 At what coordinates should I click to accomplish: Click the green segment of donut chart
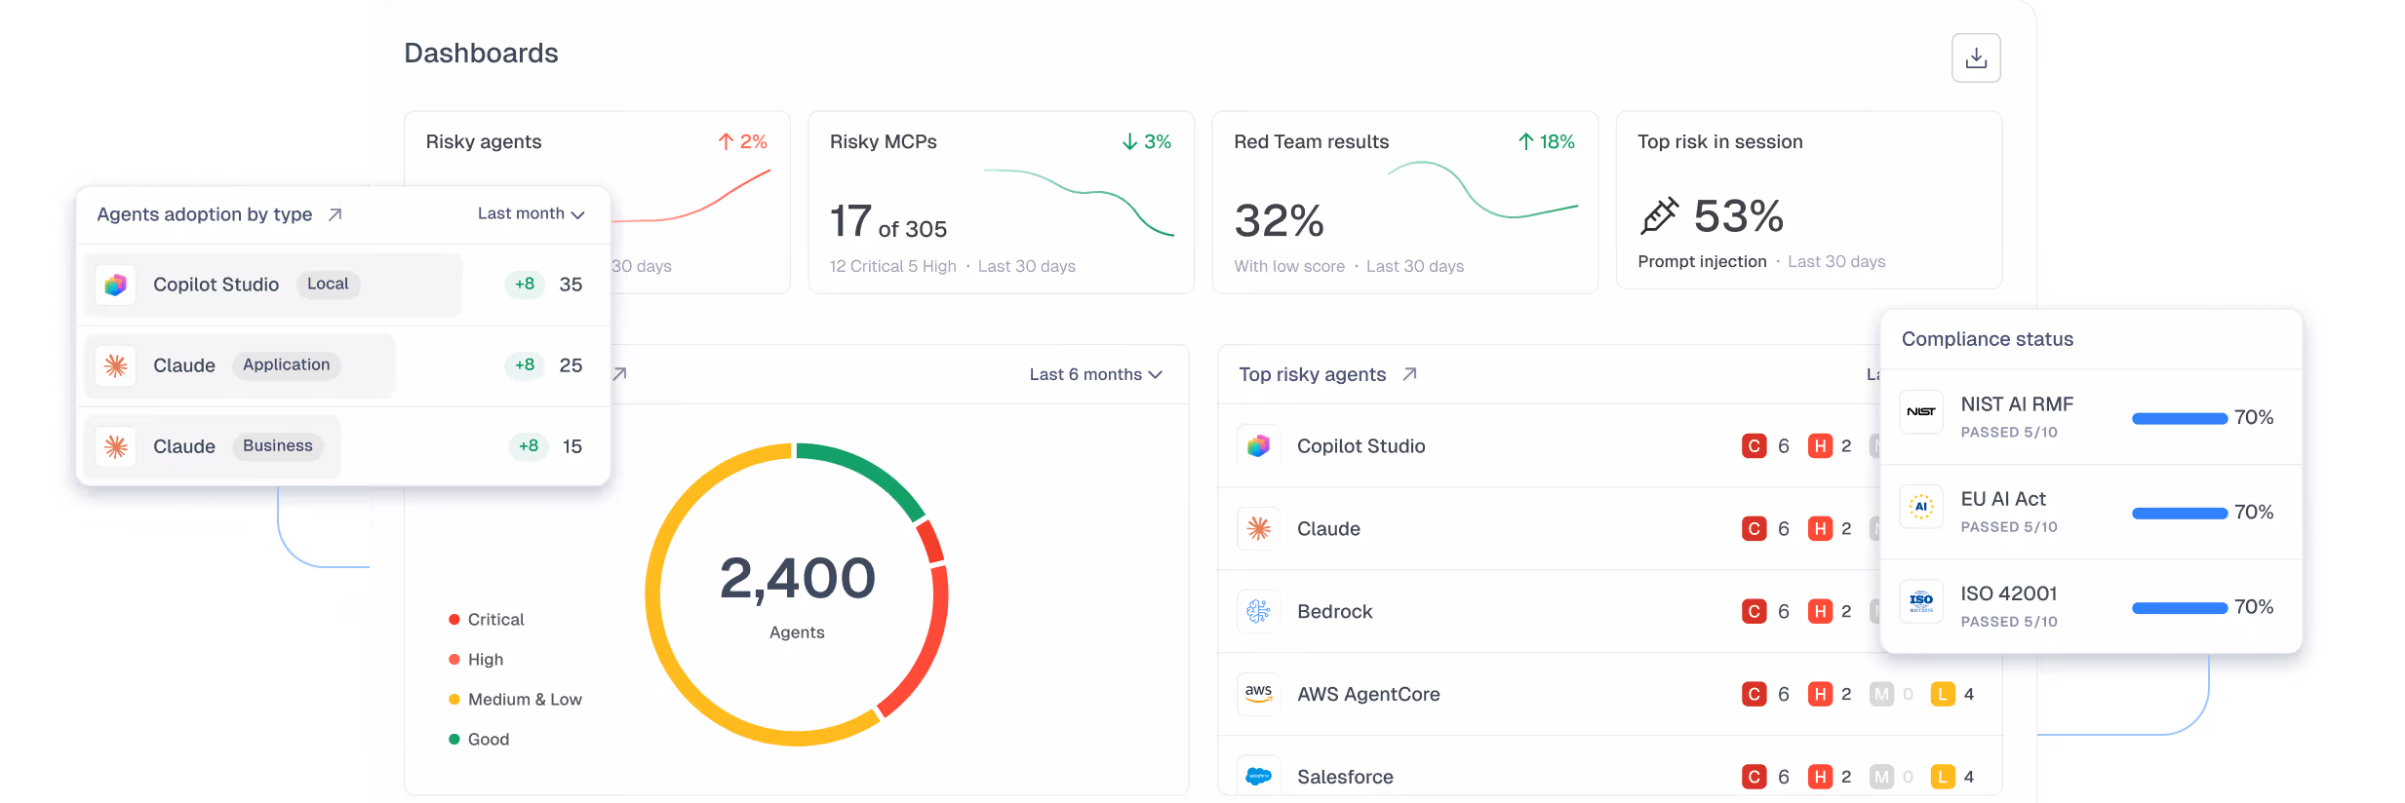tap(866, 474)
